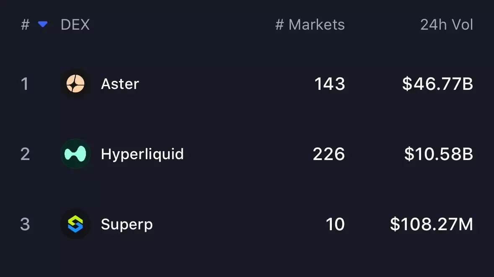Click the Superp logo icon

[75, 224]
